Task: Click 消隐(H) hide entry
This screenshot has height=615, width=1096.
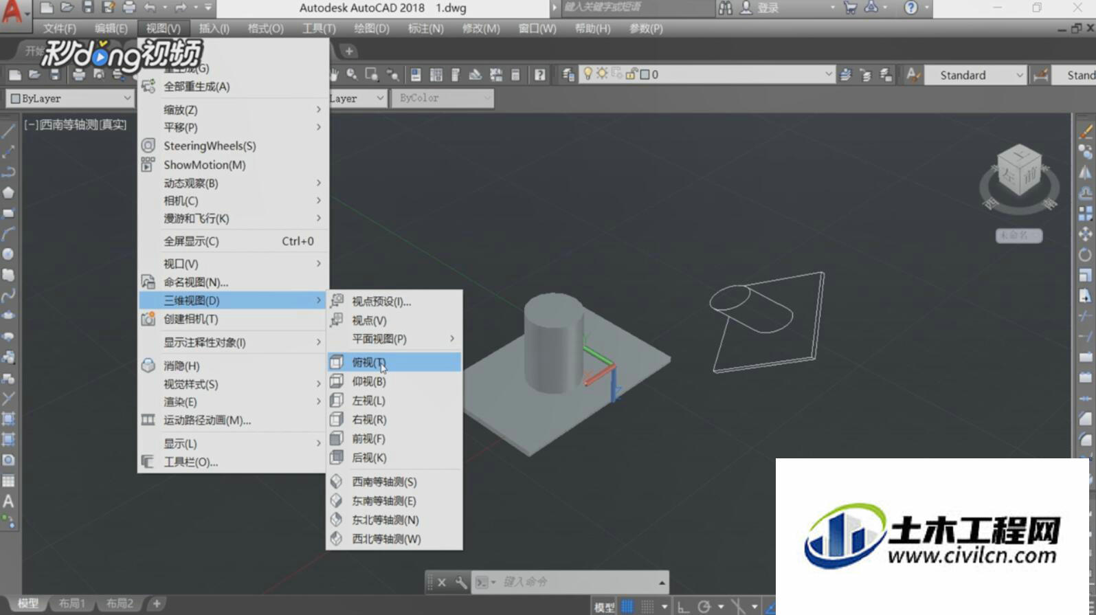Action: click(x=233, y=366)
